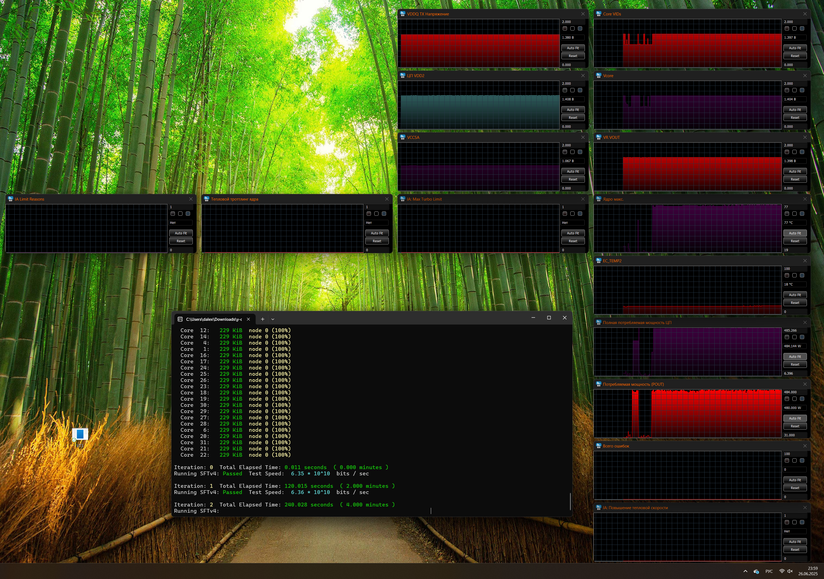
Task: Open the VT3 desktop shortcut icon
Action: tap(80, 435)
